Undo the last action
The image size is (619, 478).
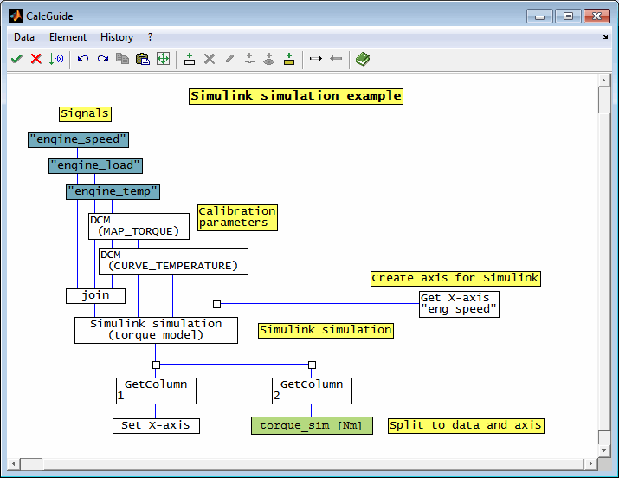[83, 59]
